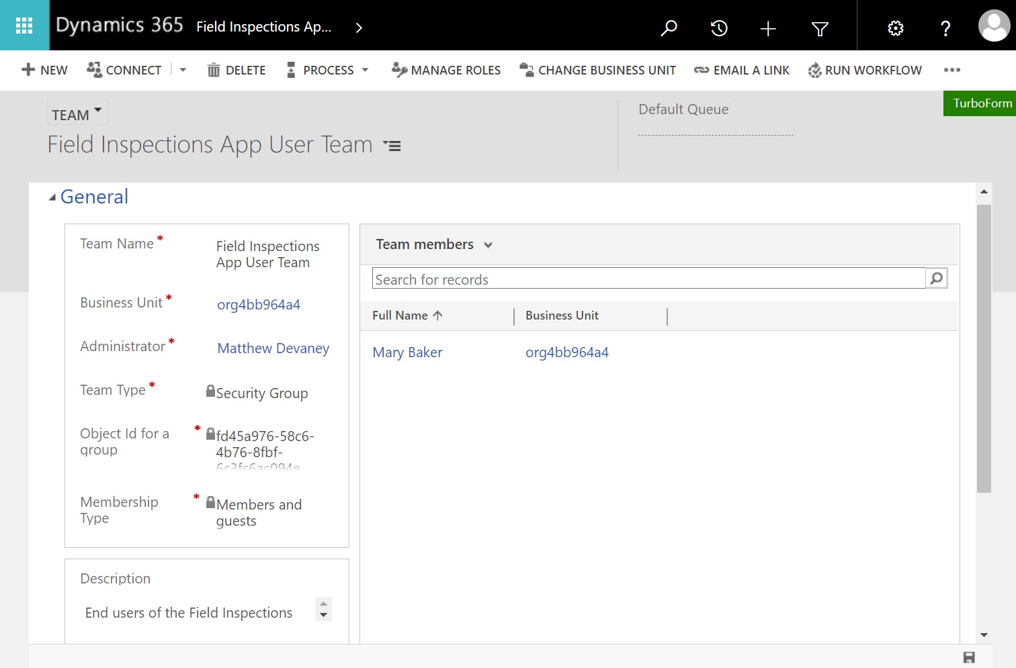This screenshot has height=668, width=1016.
Task: Open the Office 365 app launcher
Action: [x=24, y=25]
